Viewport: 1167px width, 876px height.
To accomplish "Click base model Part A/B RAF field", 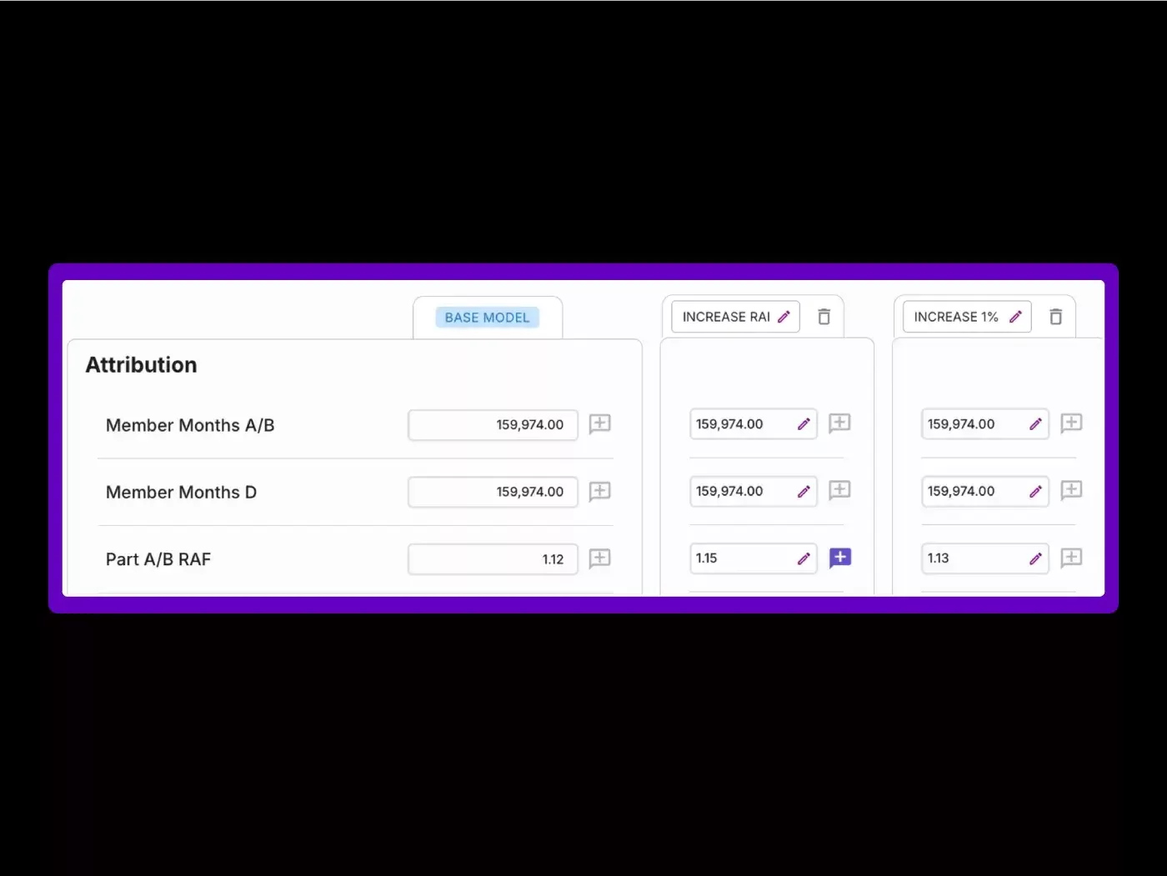I will (493, 559).
